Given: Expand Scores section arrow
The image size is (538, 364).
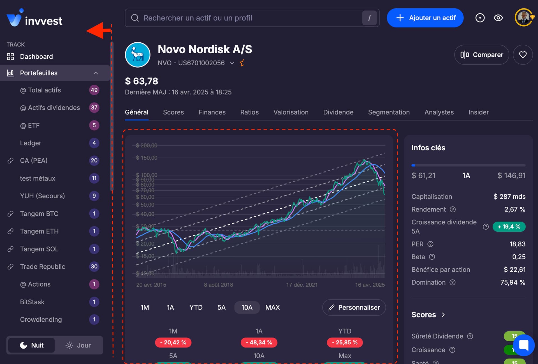Looking at the screenshot, I should [443, 315].
